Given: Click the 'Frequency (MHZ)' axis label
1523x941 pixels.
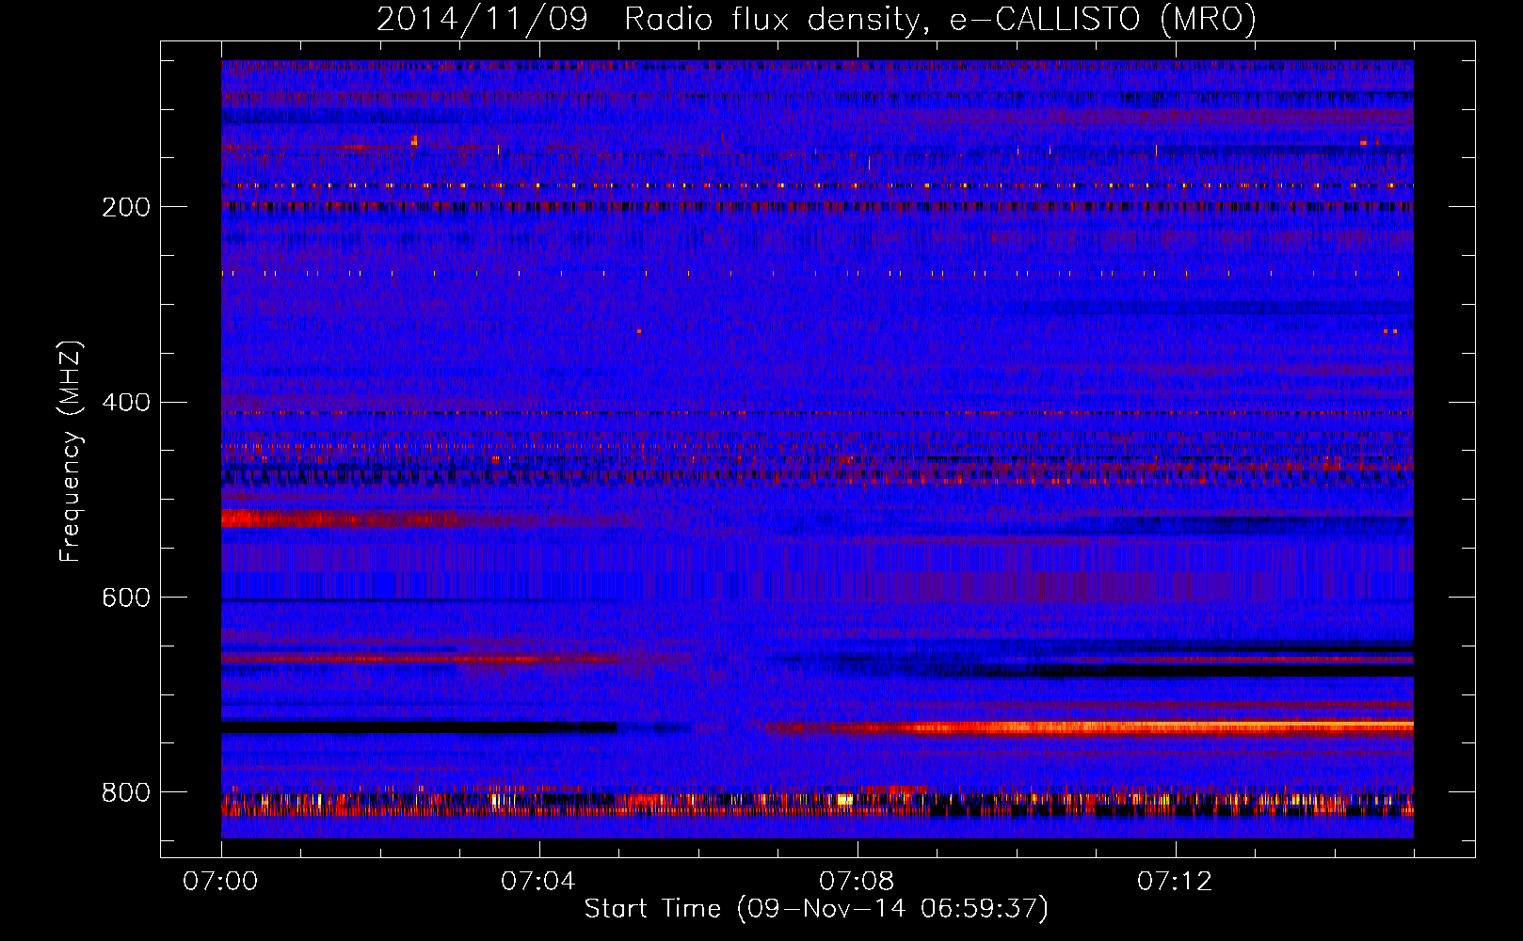Looking at the screenshot, I should coord(71,452).
